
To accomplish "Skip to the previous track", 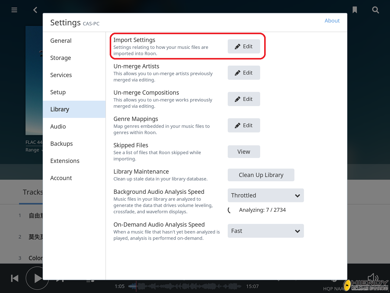I will (x=15, y=278).
